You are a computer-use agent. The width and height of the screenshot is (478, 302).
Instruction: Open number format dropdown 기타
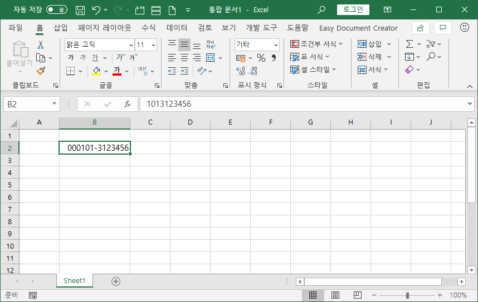point(276,45)
